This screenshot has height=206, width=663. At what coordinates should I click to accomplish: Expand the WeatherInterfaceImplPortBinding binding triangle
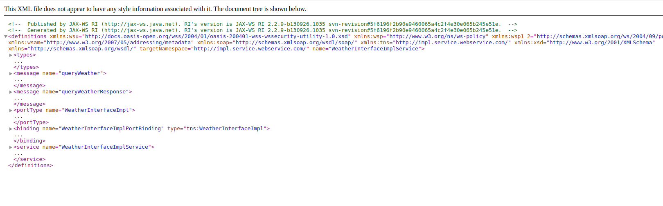click(x=11, y=129)
